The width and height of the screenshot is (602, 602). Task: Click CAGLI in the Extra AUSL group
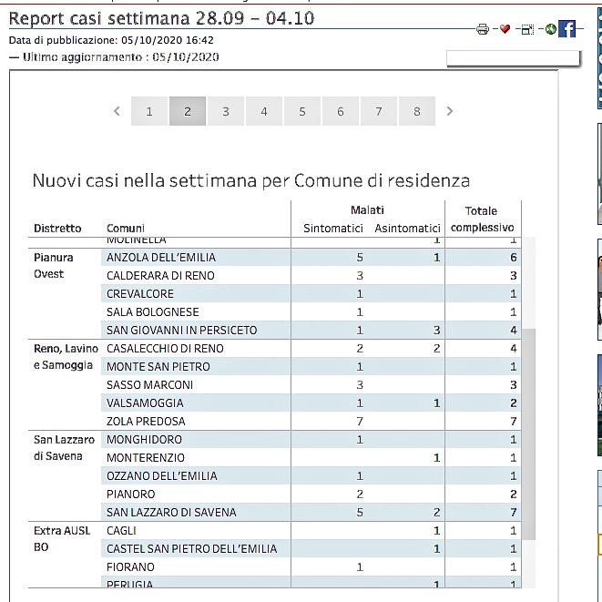pyautogui.click(x=121, y=531)
